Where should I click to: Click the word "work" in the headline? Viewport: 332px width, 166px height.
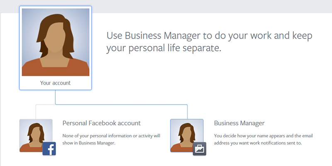(261, 36)
